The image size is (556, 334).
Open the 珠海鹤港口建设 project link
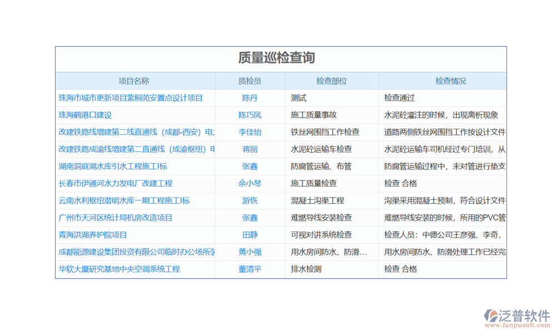coord(86,115)
